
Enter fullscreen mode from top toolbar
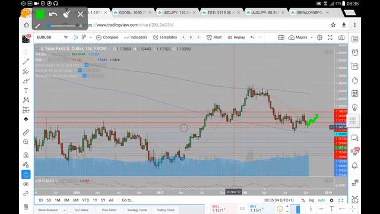(330, 37)
